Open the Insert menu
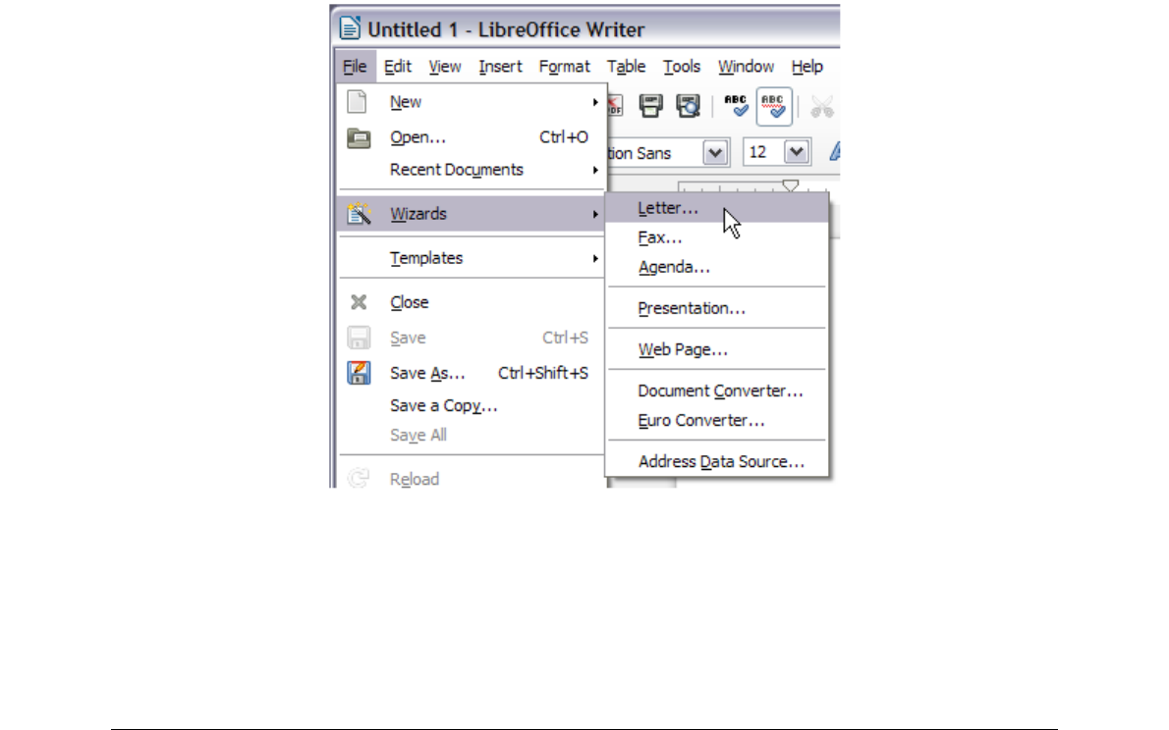This screenshot has height=730, width=1169. click(500, 67)
